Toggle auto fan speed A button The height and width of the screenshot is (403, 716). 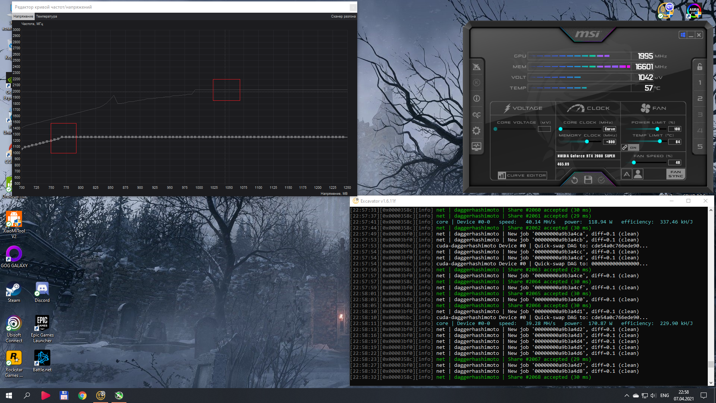point(626,174)
